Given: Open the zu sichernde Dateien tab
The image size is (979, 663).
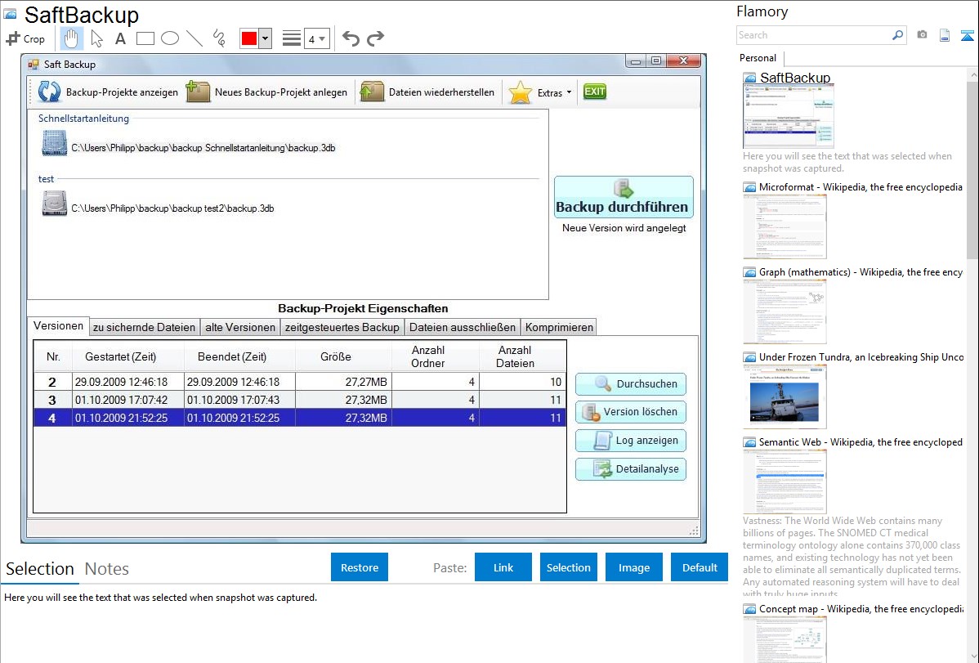Looking at the screenshot, I should pos(144,328).
